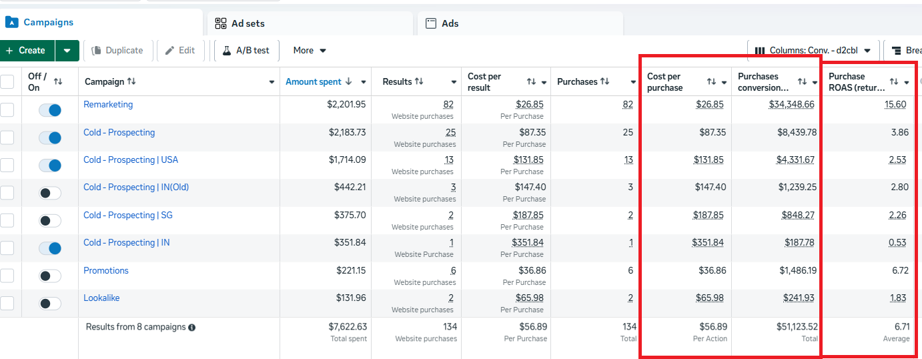Enable the Promotions campaign toggle
Screen dimensions: 922x359
tap(50, 276)
